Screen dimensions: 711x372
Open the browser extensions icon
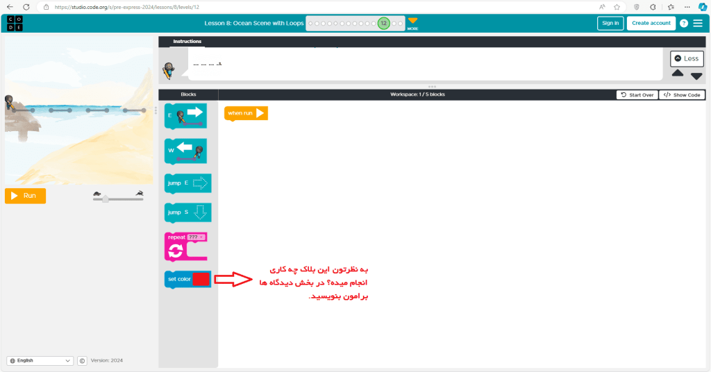[653, 7]
